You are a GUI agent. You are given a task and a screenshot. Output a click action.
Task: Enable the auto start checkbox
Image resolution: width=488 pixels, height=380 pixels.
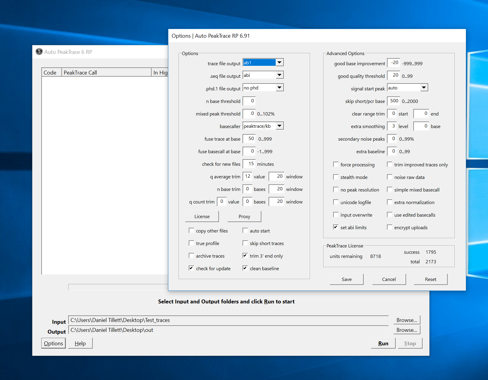point(245,231)
